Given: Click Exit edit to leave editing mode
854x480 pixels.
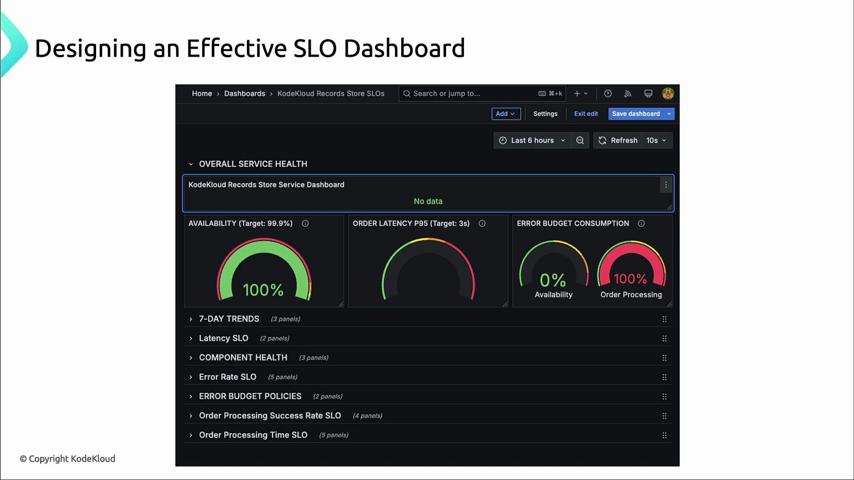Looking at the screenshot, I should (x=586, y=113).
